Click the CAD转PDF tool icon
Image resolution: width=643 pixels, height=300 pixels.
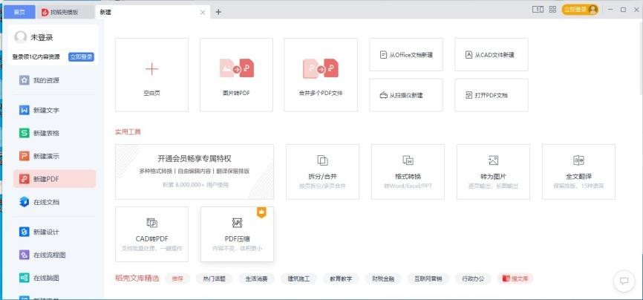pos(151,223)
